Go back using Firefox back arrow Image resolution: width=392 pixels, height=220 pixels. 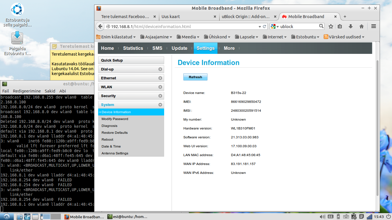pyautogui.click(x=100, y=27)
